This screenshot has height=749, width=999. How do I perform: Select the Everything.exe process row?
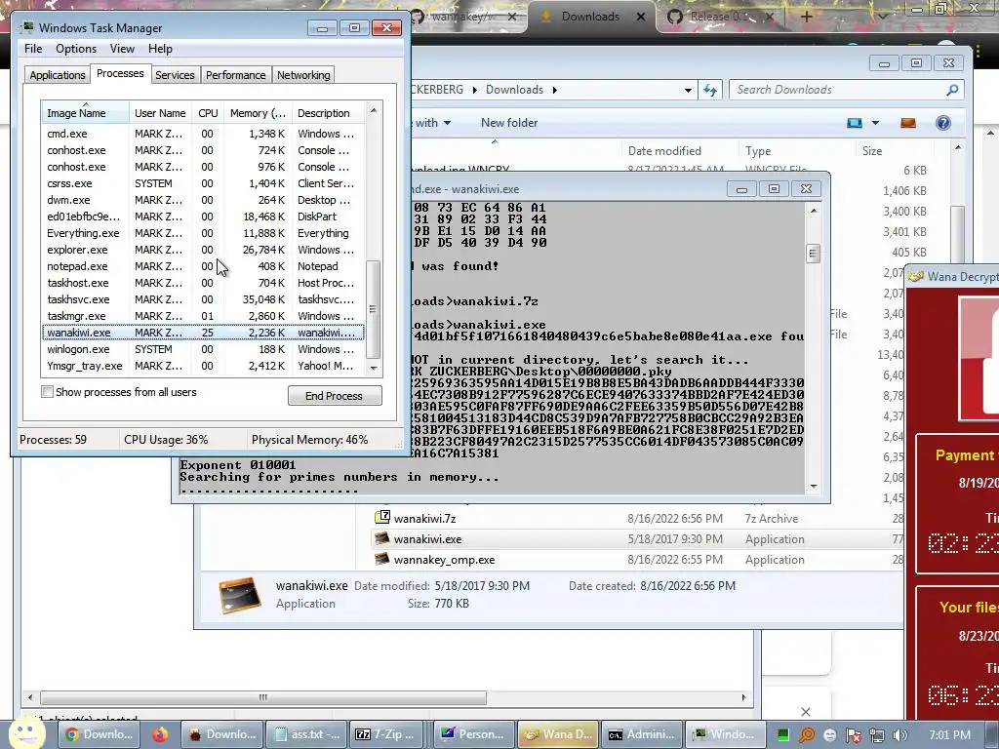tap(203, 233)
